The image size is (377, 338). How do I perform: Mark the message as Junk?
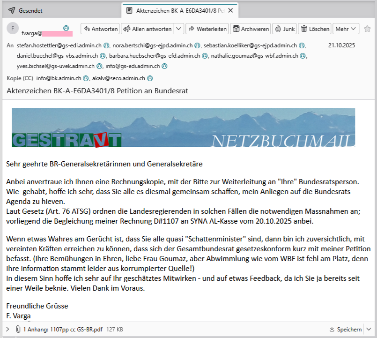pyautogui.click(x=279, y=29)
